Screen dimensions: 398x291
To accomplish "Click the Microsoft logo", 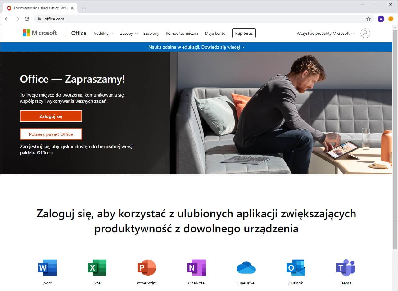I will pyautogui.click(x=40, y=33).
